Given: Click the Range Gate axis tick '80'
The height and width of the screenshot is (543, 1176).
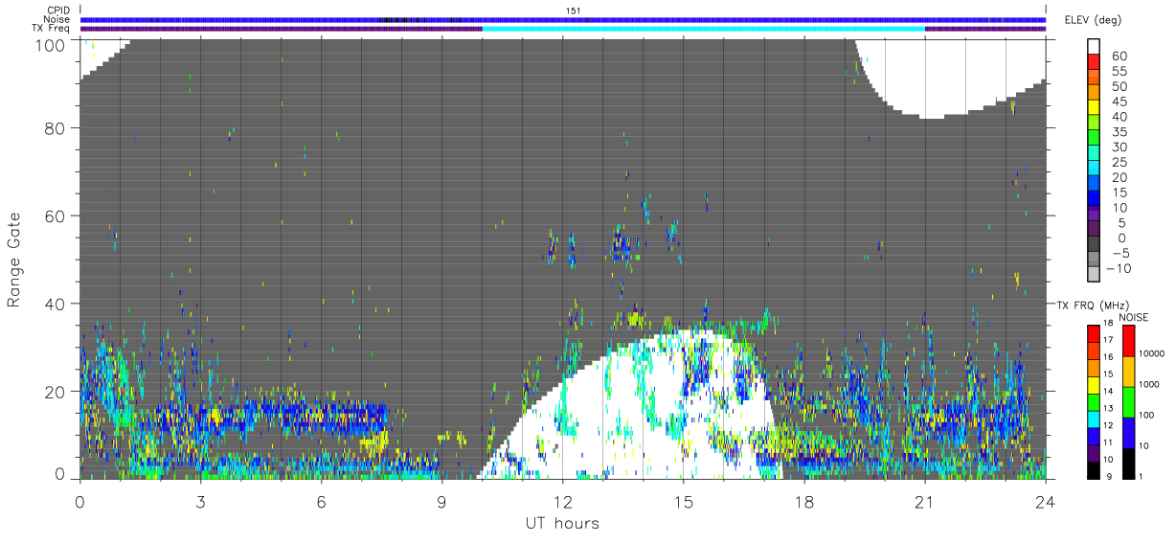Looking at the screenshot, I should (56, 127).
